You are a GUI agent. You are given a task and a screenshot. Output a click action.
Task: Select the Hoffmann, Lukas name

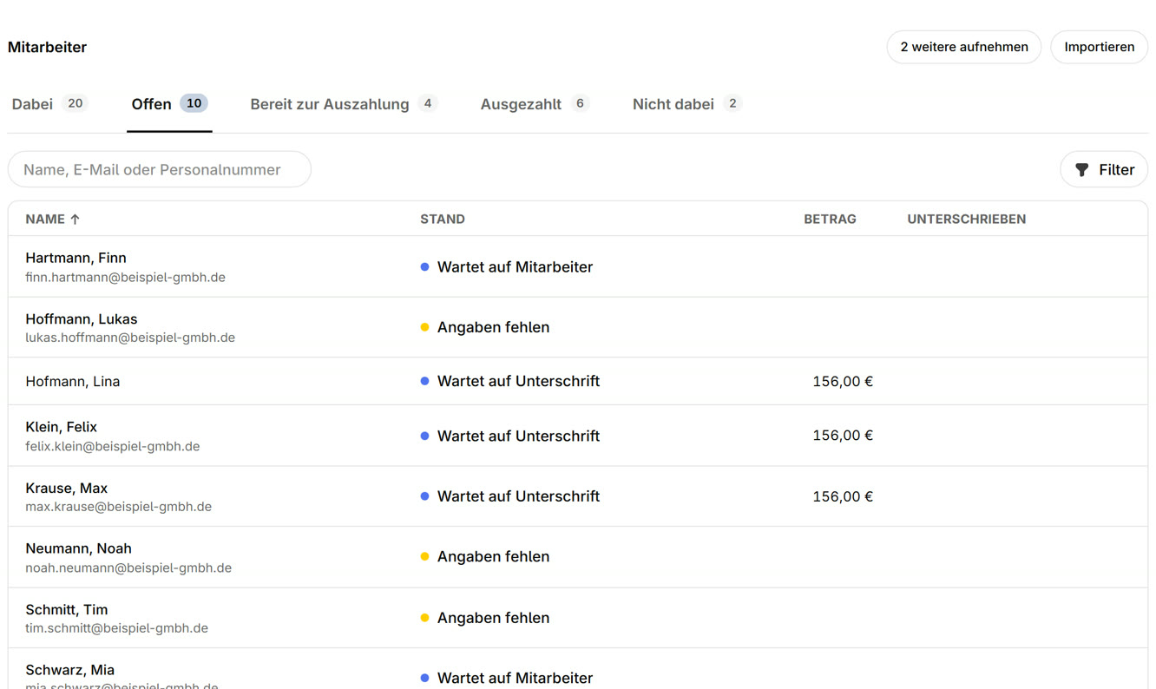[82, 319]
